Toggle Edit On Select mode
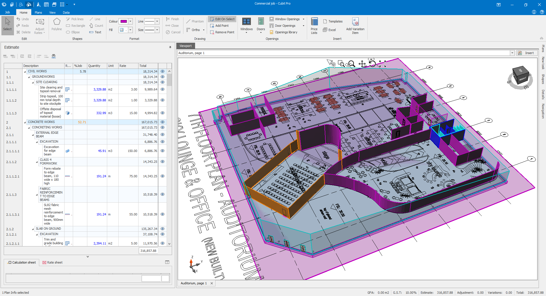The height and width of the screenshot is (296, 546). (222, 19)
